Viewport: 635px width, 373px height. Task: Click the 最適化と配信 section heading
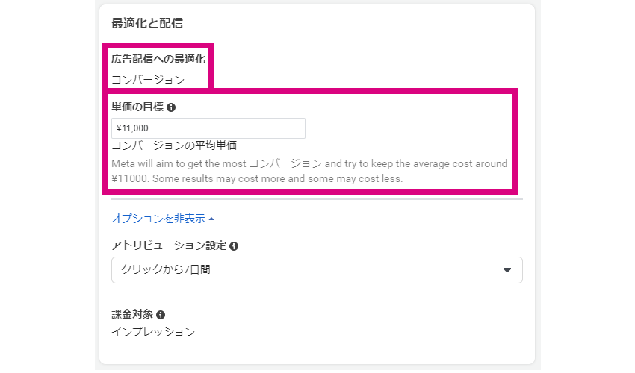(x=147, y=23)
